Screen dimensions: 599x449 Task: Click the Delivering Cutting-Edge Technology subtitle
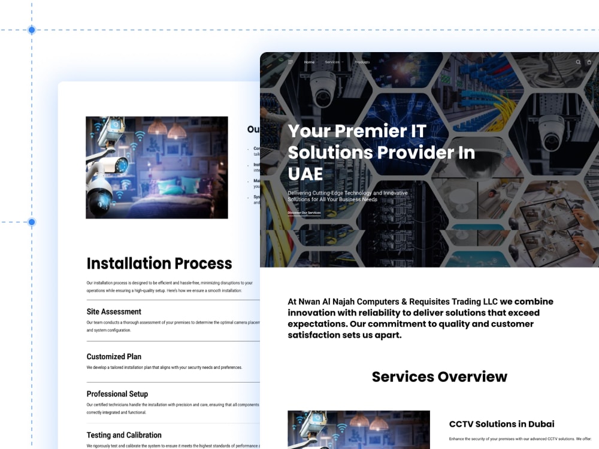[x=347, y=196]
